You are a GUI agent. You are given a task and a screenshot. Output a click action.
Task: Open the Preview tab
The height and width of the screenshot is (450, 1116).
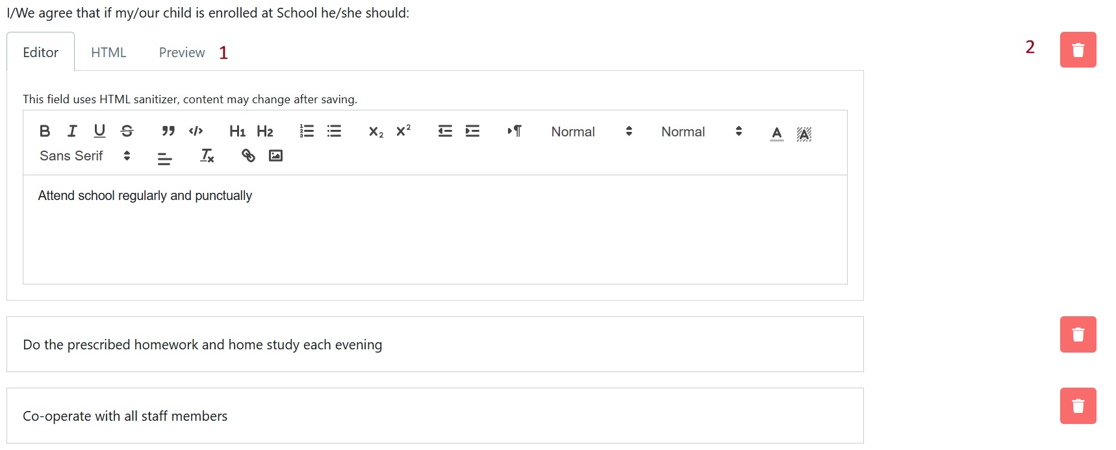tap(182, 53)
